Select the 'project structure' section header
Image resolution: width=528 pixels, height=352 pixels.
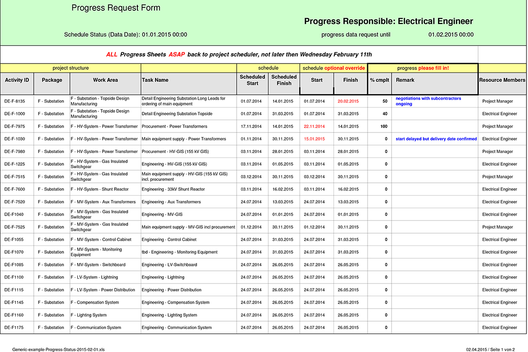[x=70, y=68]
